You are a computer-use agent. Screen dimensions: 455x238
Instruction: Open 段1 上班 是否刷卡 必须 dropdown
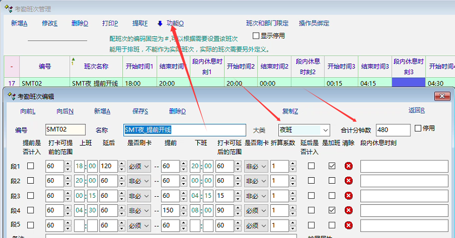[139, 166]
